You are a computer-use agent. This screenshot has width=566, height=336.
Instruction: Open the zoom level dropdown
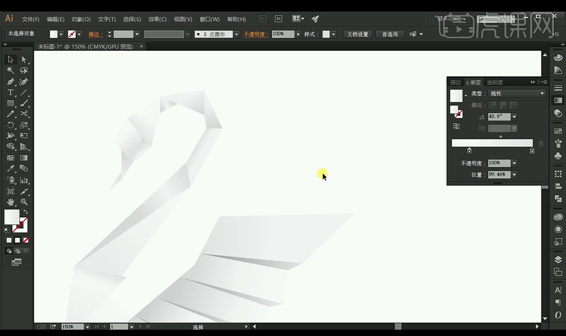point(87,327)
